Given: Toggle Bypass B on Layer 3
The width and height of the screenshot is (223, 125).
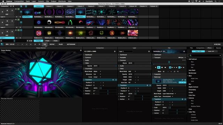Looking at the screenshot, I should click(x=7, y=10).
